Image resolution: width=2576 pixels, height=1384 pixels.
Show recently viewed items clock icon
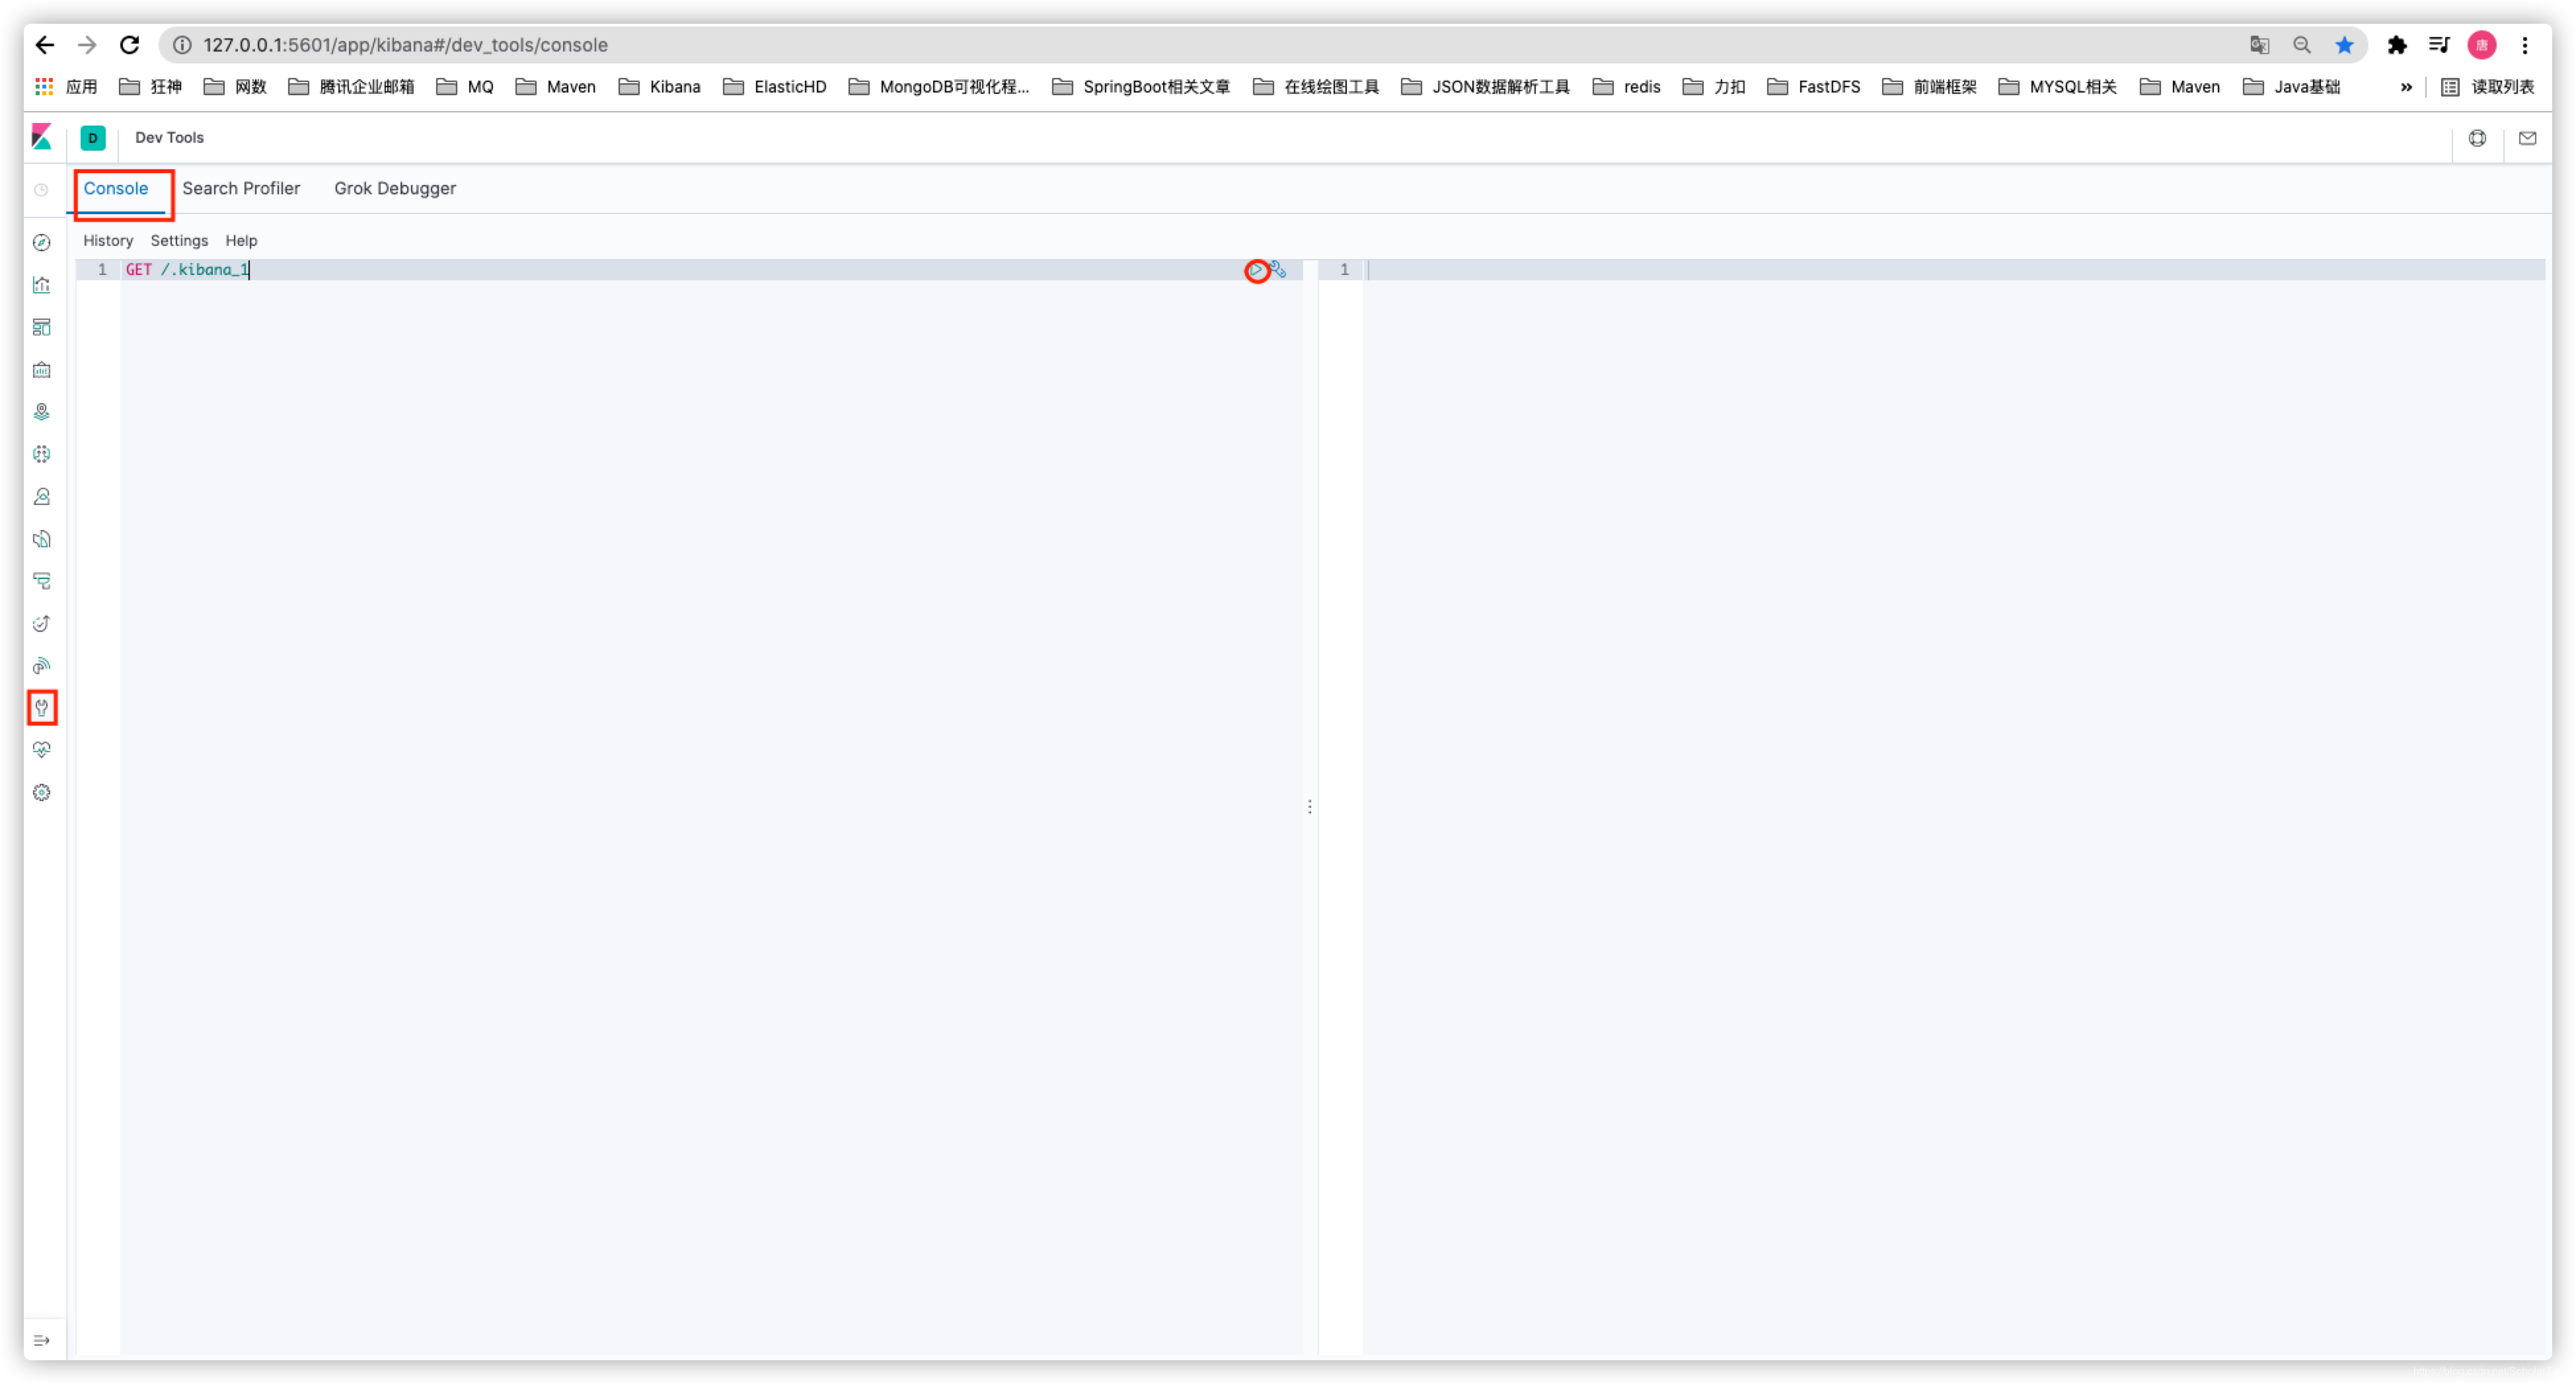coord(42,190)
